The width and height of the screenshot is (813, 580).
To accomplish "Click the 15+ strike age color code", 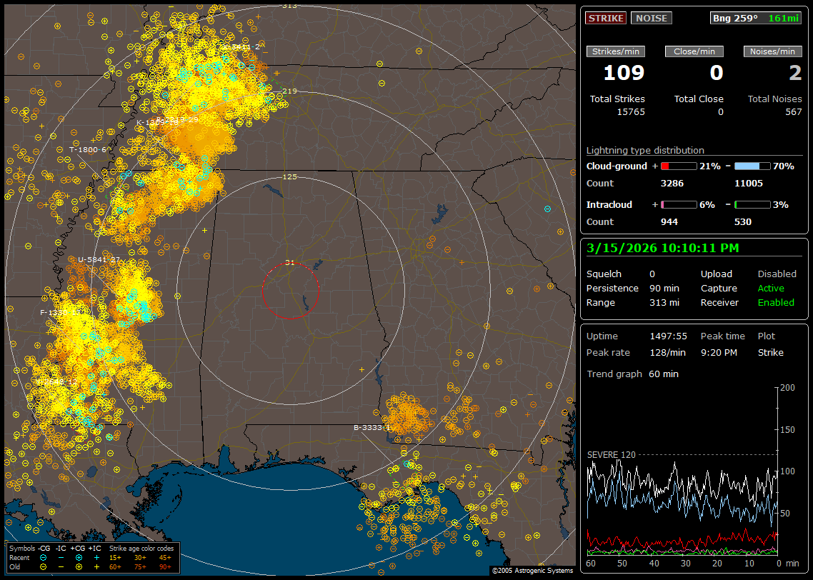I will pyautogui.click(x=115, y=557).
